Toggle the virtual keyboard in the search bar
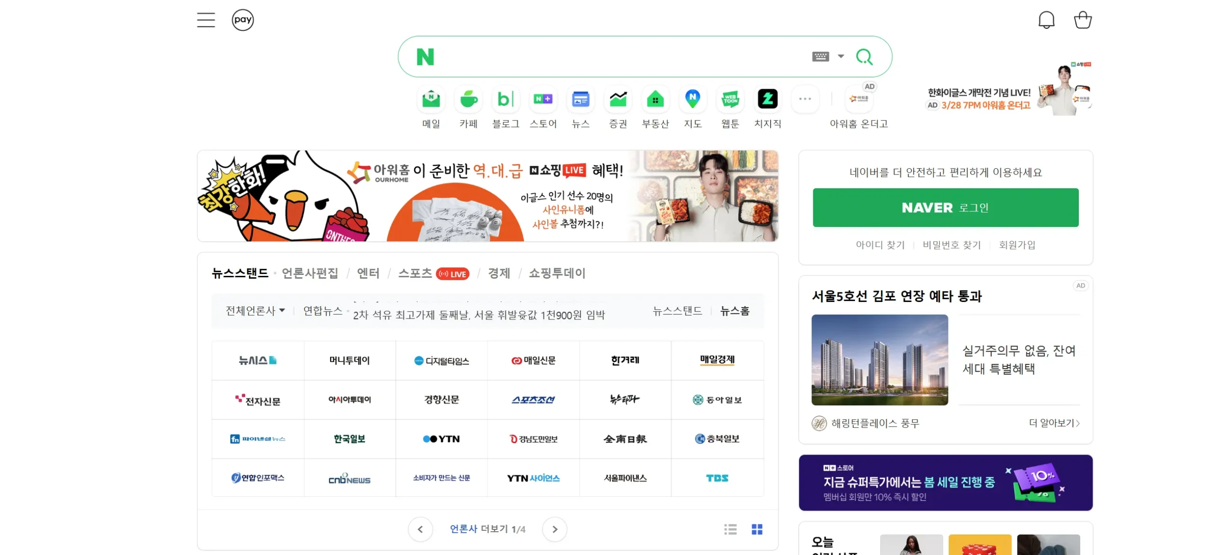1214x555 pixels. [x=821, y=56]
